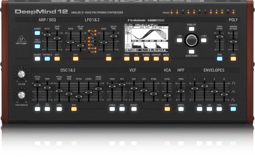Click the NOISE LEVEL slider
255x157 pixels.
click(98, 89)
